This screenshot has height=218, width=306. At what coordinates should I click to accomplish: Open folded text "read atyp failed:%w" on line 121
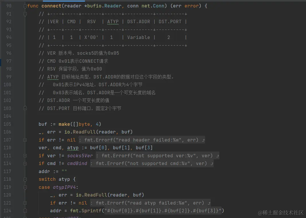point(150,203)
